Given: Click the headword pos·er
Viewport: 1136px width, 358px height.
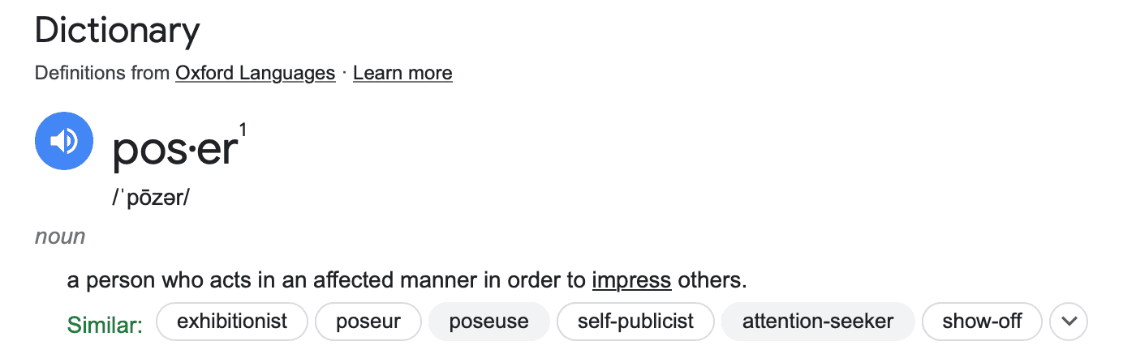Looking at the screenshot, I should click(176, 149).
